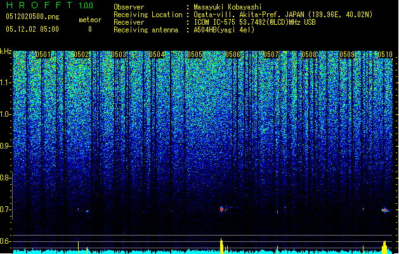Click the 0.8 kHz frequency axis label
399x254 pixels.
[x=6, y=178]
